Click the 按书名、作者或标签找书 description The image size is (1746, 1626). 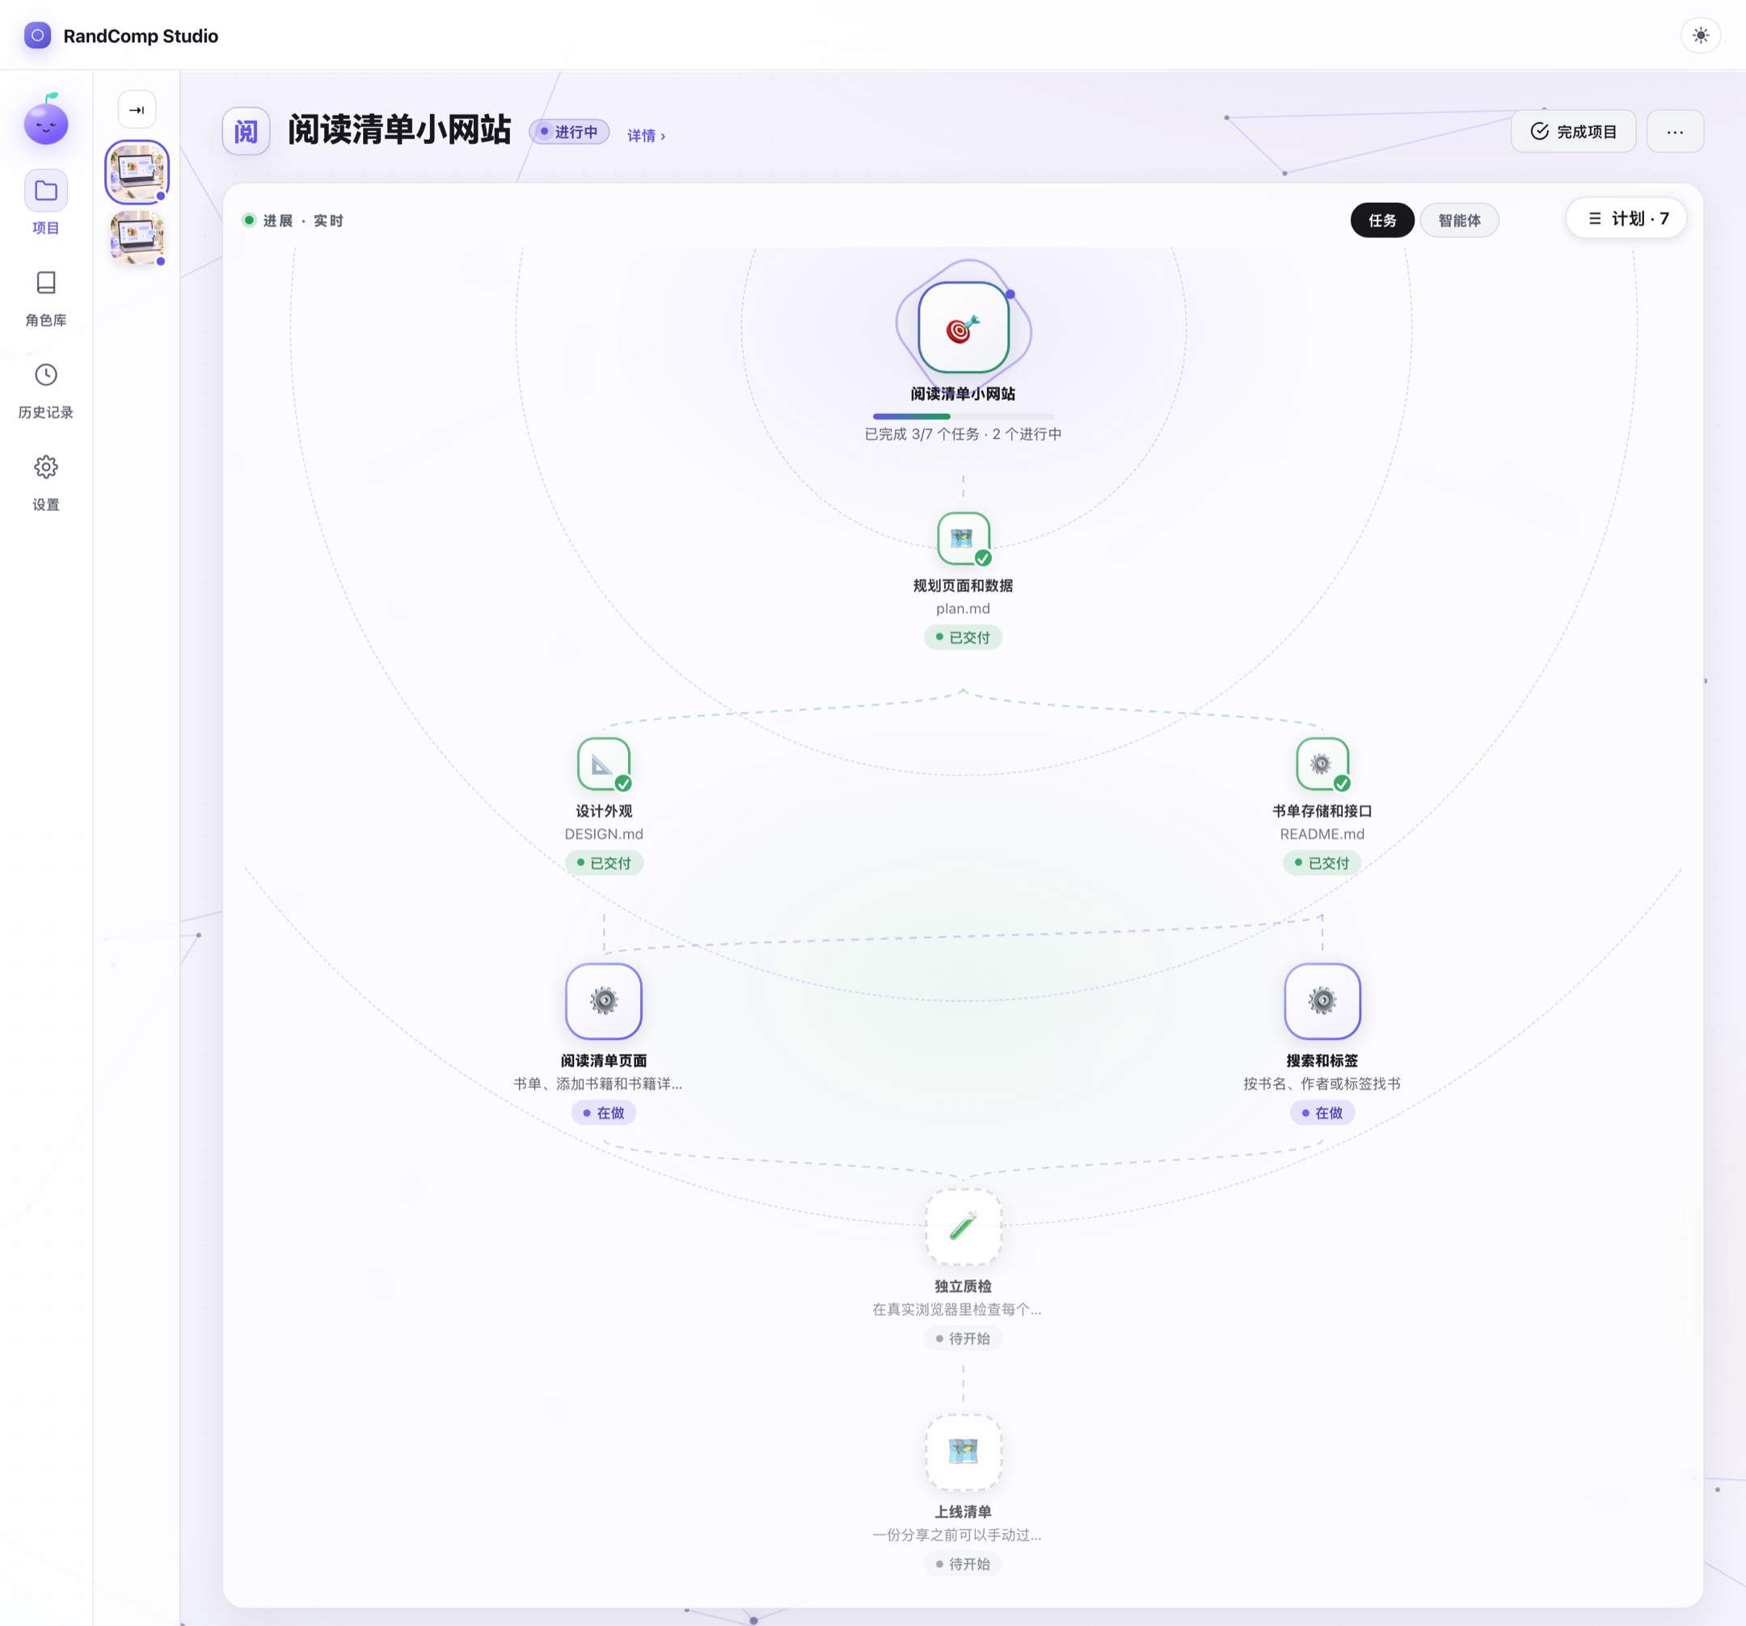(x=1322, y=1084)
